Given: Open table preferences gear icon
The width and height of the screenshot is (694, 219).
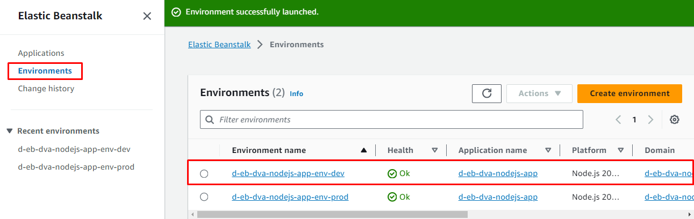Looking at the screenshot, I should coord(674,120).
